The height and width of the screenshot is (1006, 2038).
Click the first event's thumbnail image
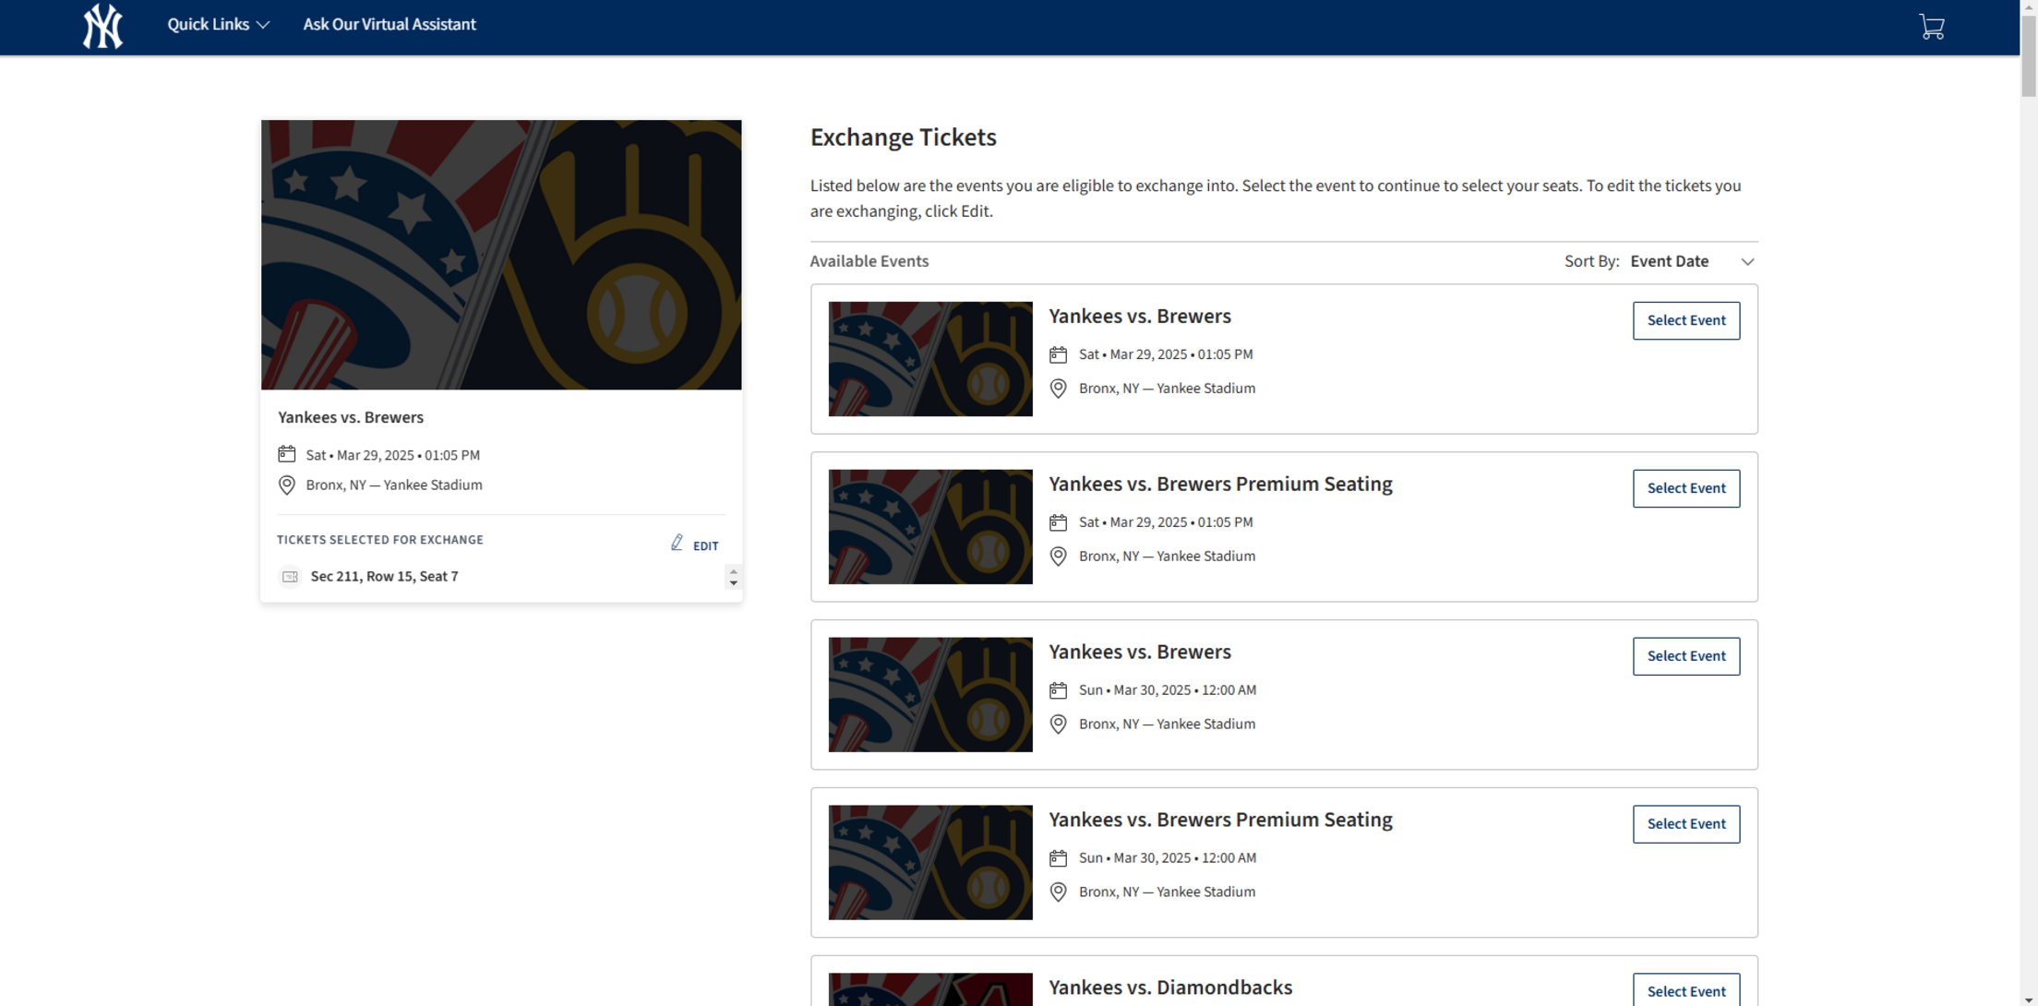tap(930, 359)
